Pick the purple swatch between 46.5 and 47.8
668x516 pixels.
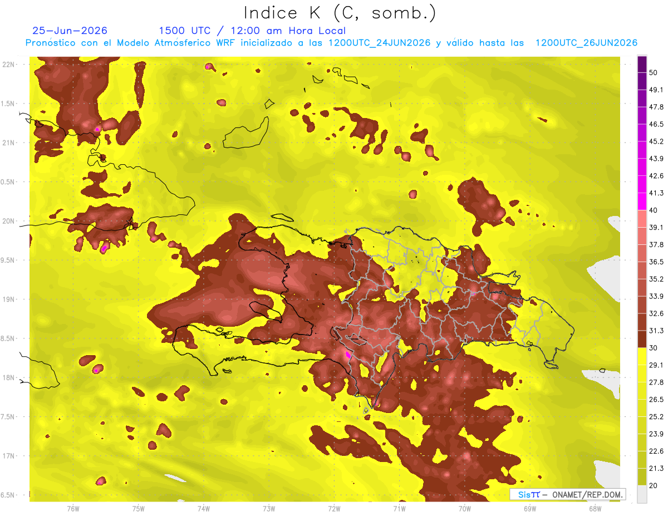tap(642, 116)
